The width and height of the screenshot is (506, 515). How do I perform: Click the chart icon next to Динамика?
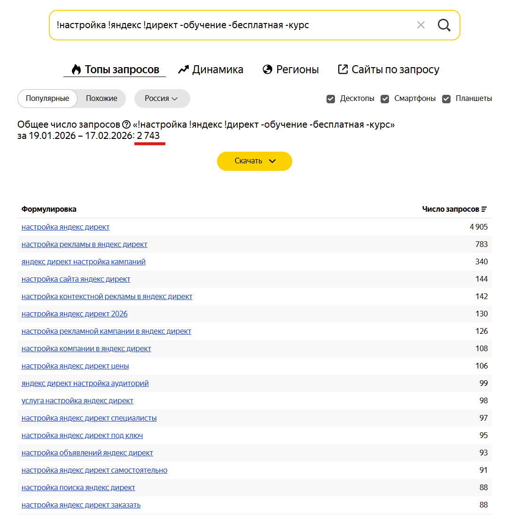click(183, 69)
